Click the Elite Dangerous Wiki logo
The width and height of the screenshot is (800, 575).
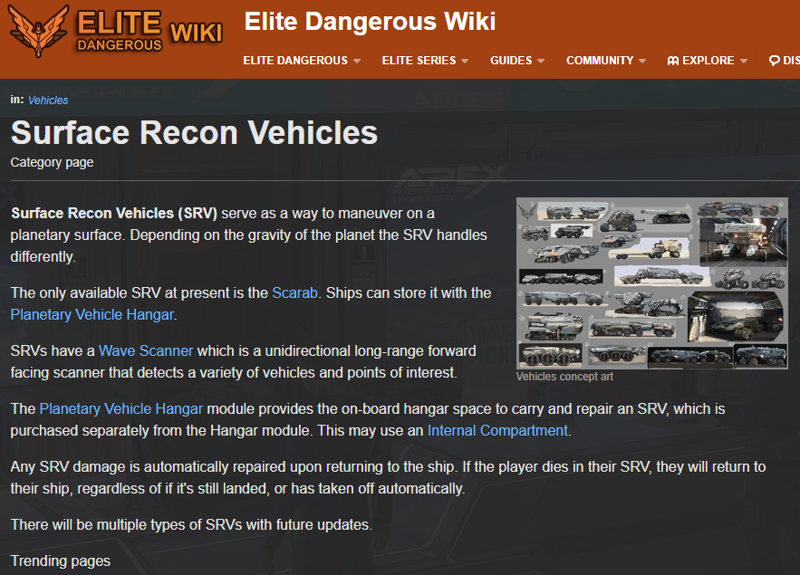pyautogui.click(x=116, y=31)
